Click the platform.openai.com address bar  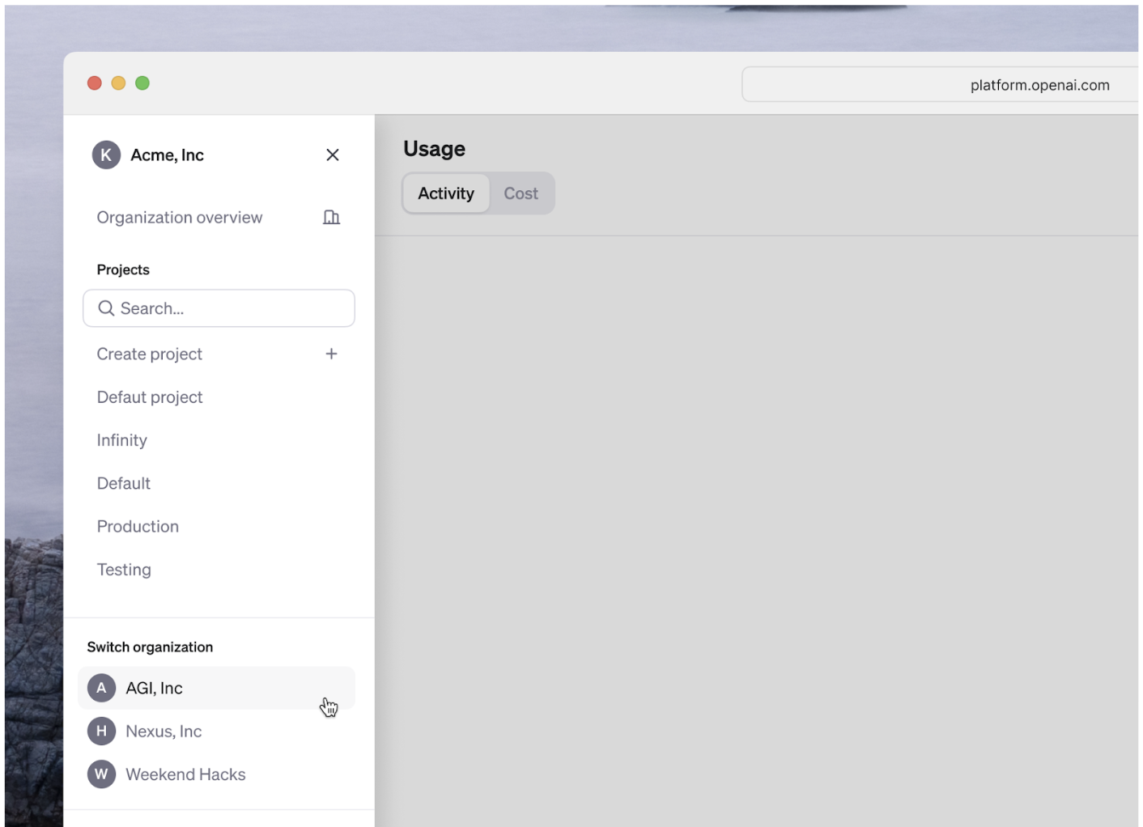[x=941, y=84]
